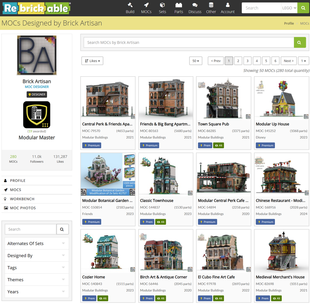The width and height of the screenshot is (310, 304).
Task: Open PROFILE in the sidebar
Action: (37, 181)
